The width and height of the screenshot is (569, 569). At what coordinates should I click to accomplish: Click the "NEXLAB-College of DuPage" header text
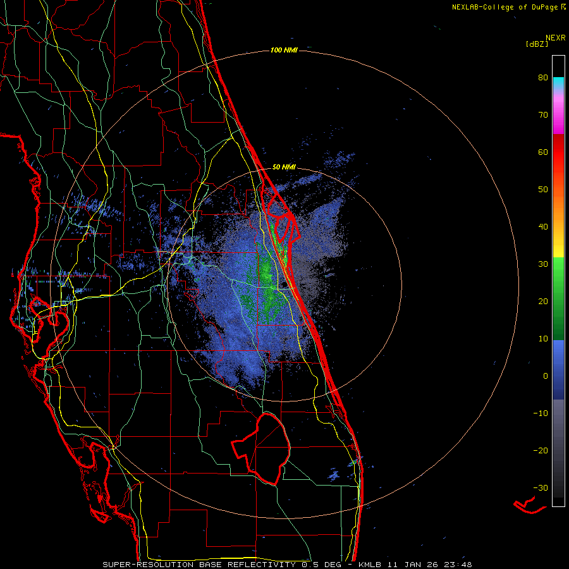point(505,7)
